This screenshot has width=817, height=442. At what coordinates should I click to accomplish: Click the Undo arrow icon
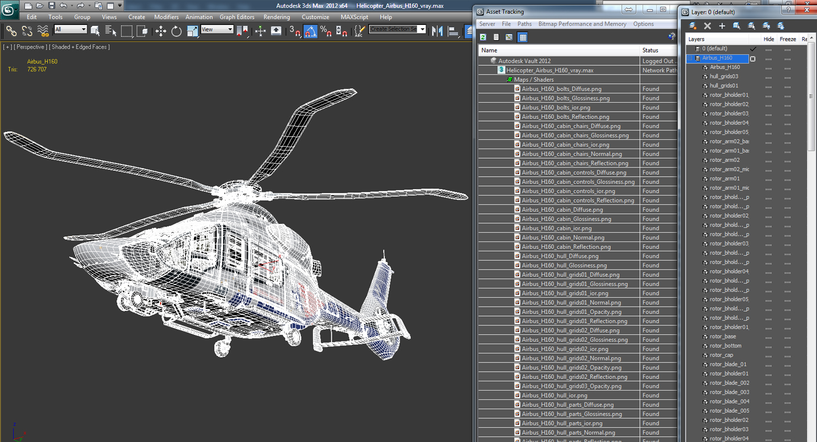click(x=63, y=6)
